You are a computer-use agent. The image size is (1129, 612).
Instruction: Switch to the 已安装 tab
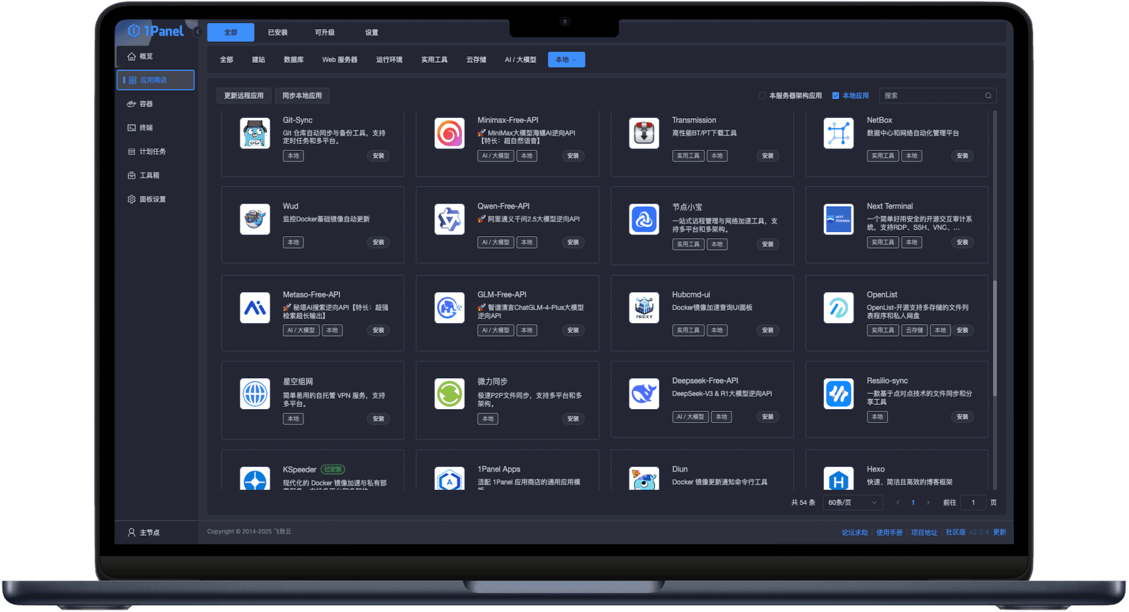tap(278, 32)
